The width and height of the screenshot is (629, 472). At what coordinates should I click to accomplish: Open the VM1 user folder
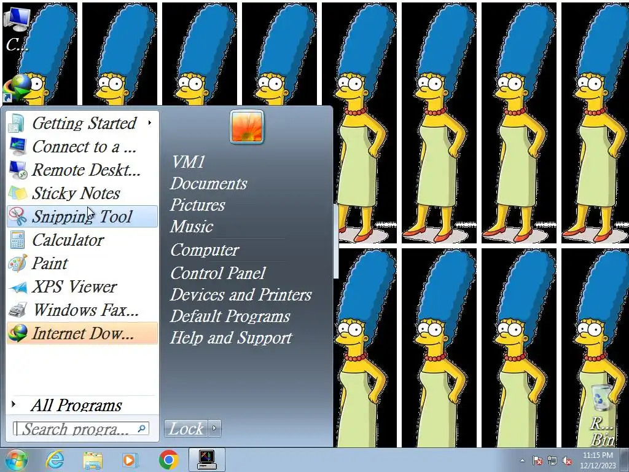[188, 162]
